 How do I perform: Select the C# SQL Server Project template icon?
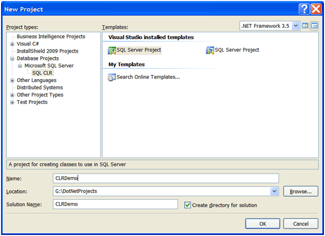click(111, 50)
